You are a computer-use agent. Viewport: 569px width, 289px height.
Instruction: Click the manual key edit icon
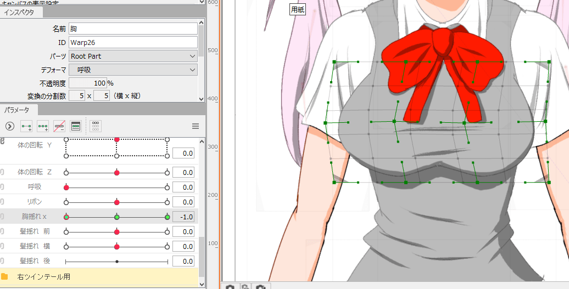click(x=76, y=126)
